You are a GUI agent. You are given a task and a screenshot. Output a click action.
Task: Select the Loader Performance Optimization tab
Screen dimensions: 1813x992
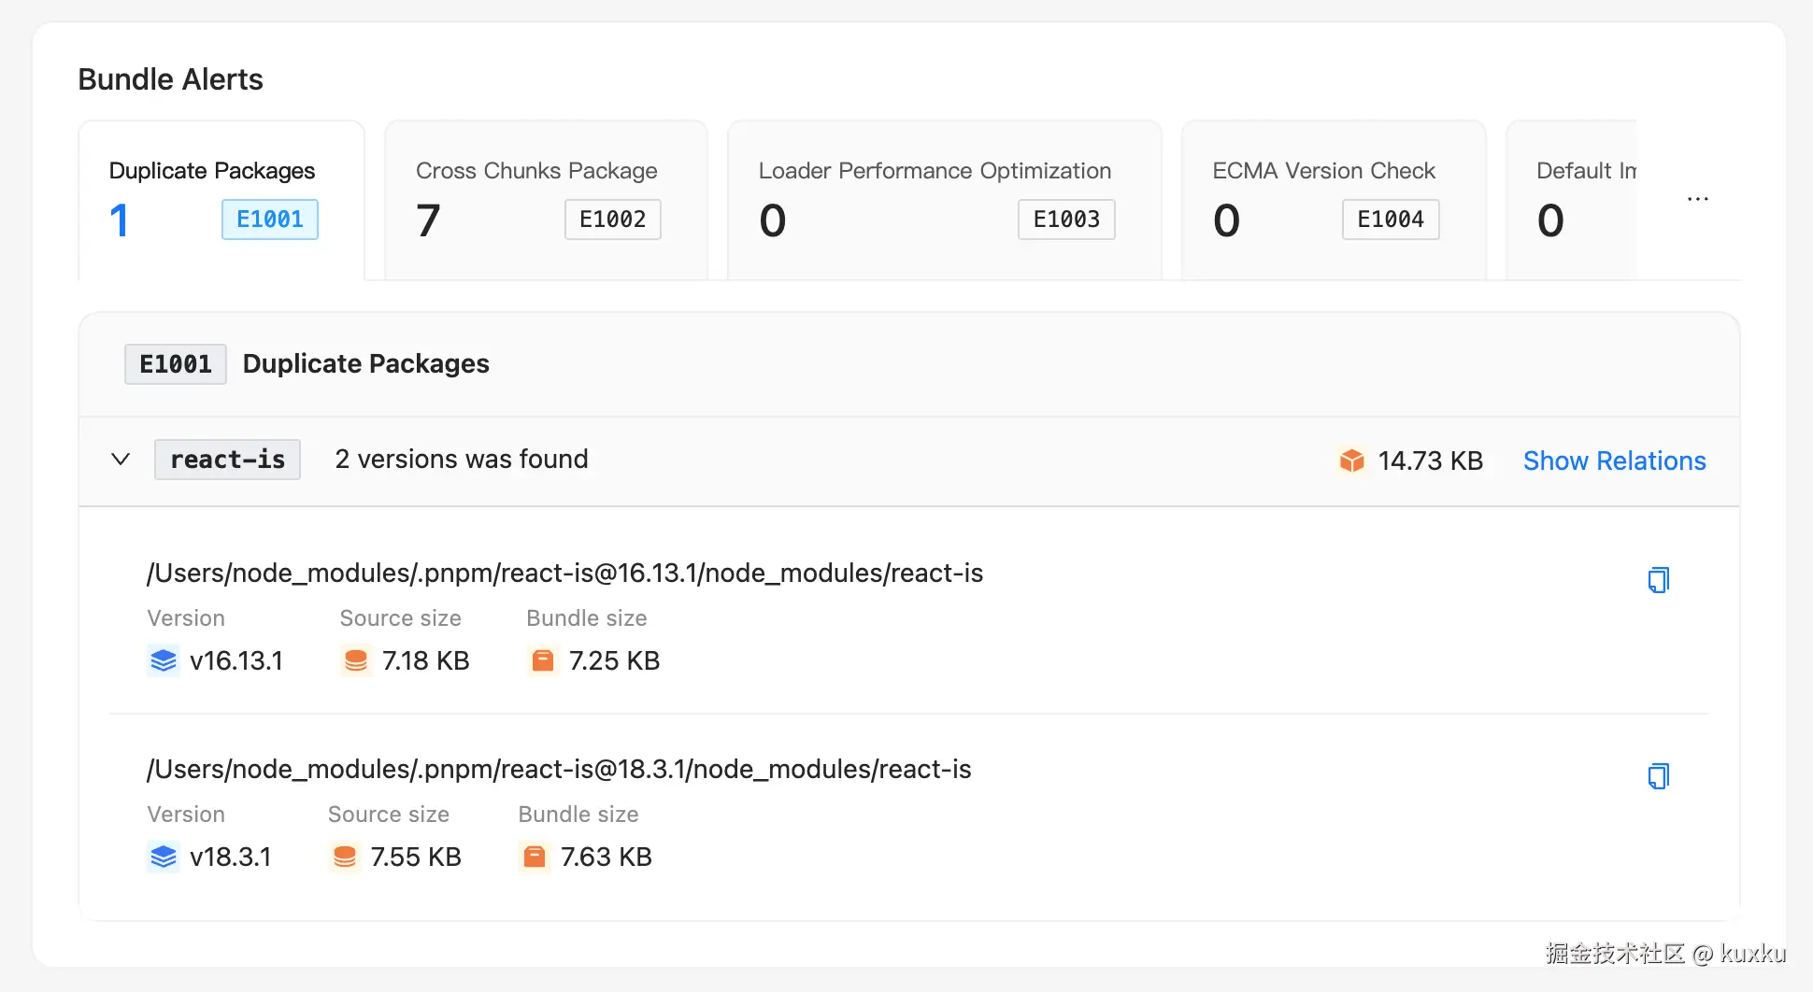944,199
